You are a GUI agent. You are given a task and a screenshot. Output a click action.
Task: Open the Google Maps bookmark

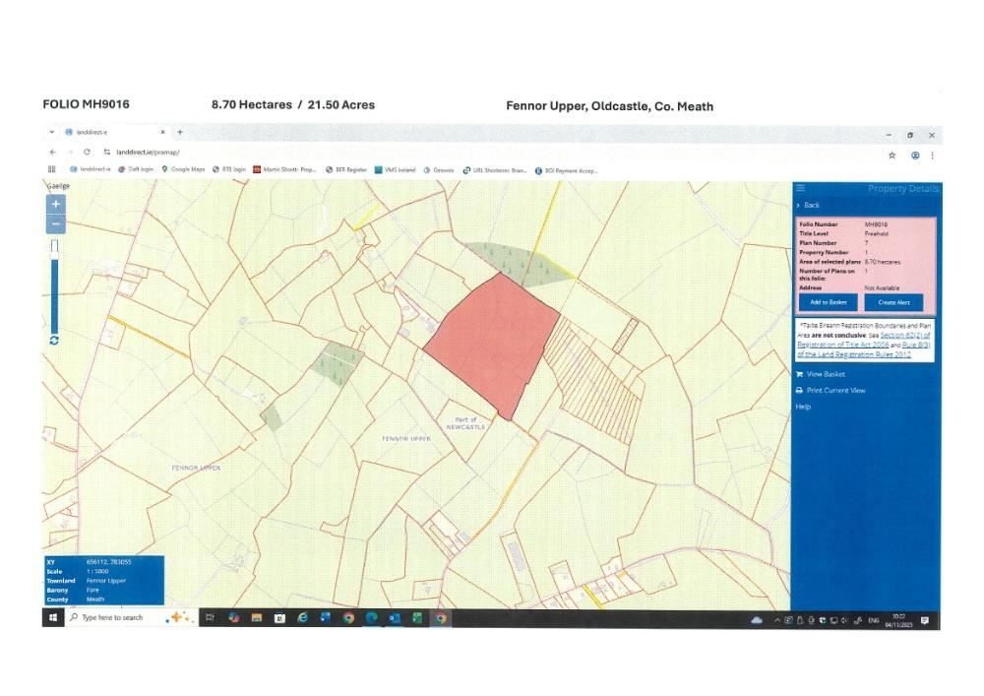point(184,169)
